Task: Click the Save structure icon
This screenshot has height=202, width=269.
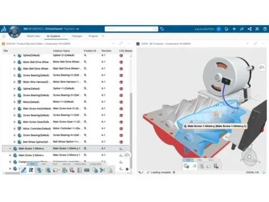Action: tap(65, 170)
